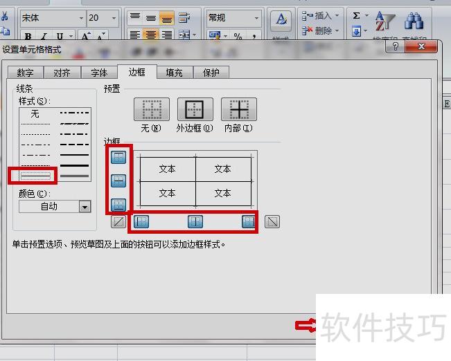Toggle the right border button
This screenshot has width=451, height=361.
[x=248, y=222]
